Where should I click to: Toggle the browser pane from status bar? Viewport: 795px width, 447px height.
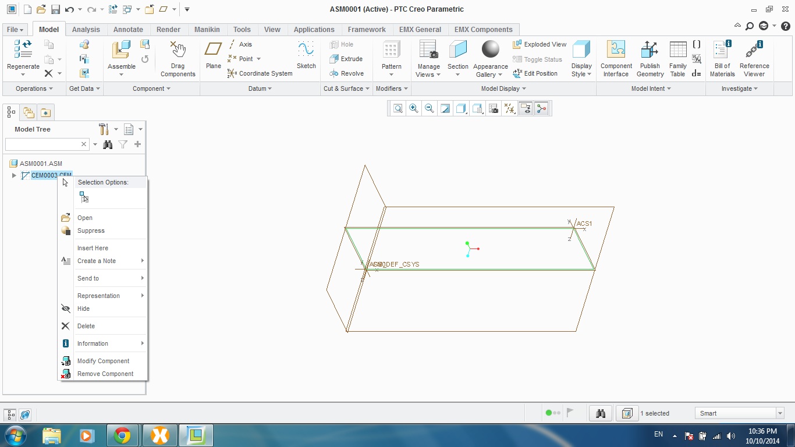(x=25, y=414)
